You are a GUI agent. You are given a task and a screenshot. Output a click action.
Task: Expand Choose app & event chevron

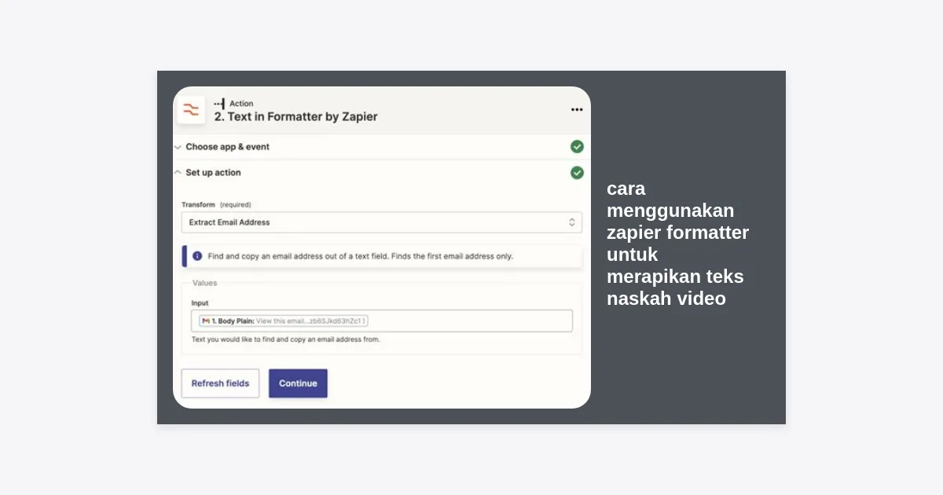(x=178, y=147)
